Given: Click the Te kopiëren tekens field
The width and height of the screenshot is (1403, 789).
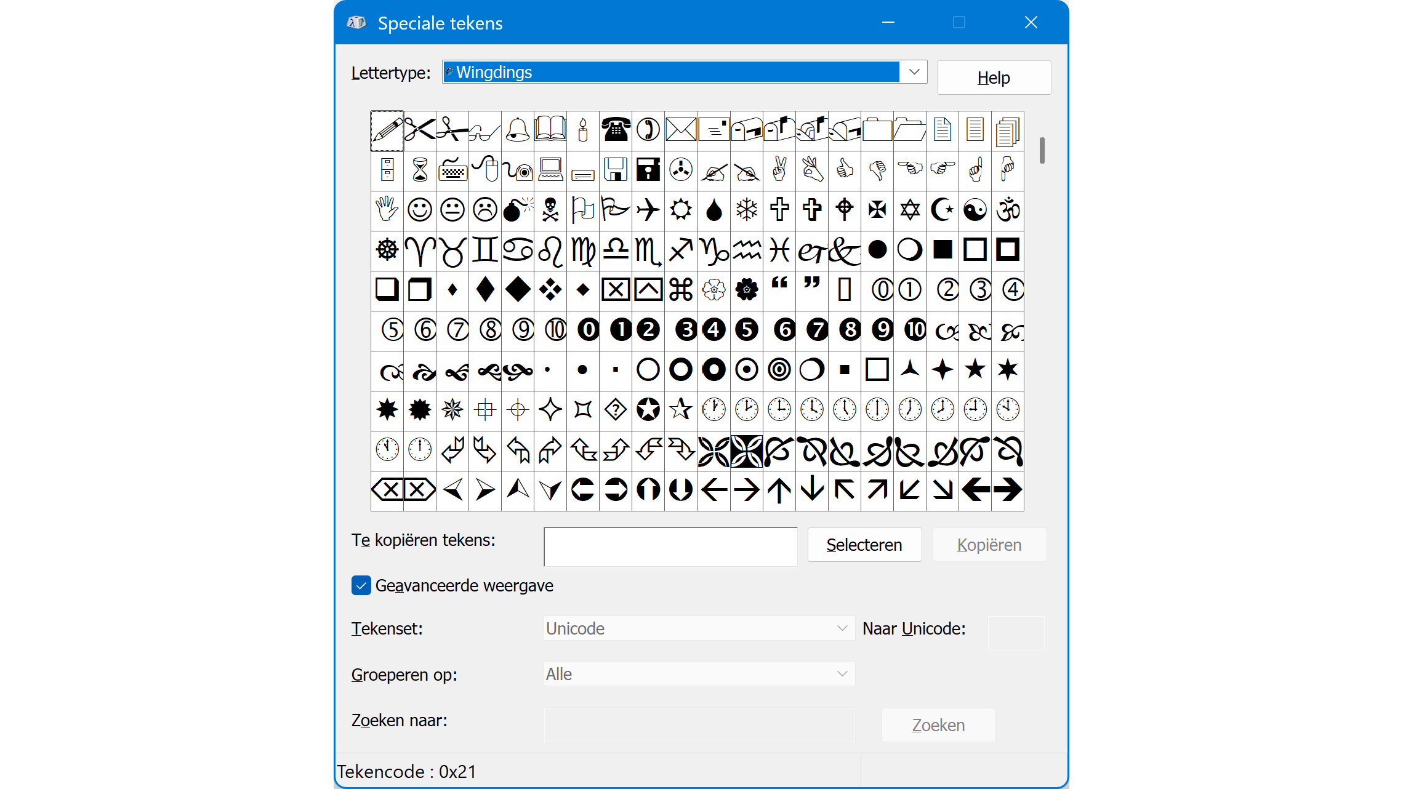Looking at the screenshot, I should [x=670, y=547].
